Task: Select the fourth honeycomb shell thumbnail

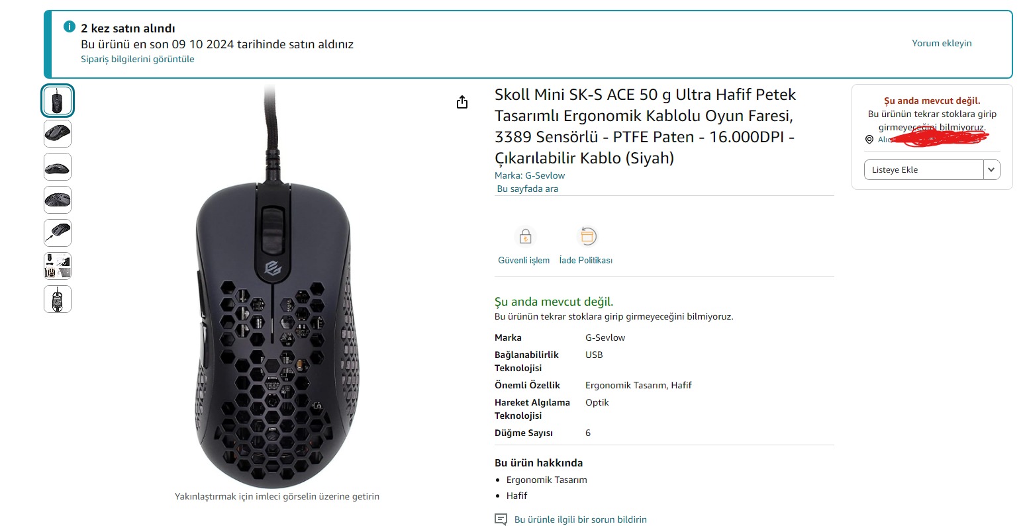Action: 58,200
